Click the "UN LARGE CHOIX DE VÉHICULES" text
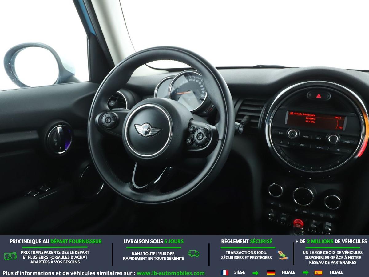369x277 pixels. pos(332,252)
